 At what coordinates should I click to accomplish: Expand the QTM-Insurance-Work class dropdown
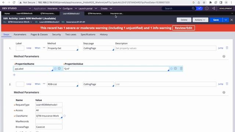(31, 22)
